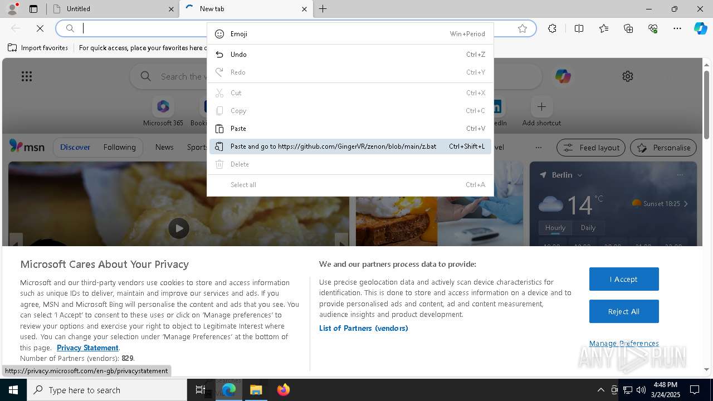Open the tab actions menu icon
This screenshot has height=401, width=713.
click(33, 9)
